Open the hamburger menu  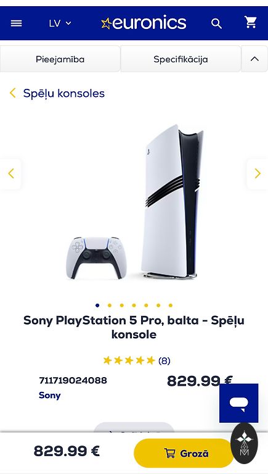[x=16, y=23]
